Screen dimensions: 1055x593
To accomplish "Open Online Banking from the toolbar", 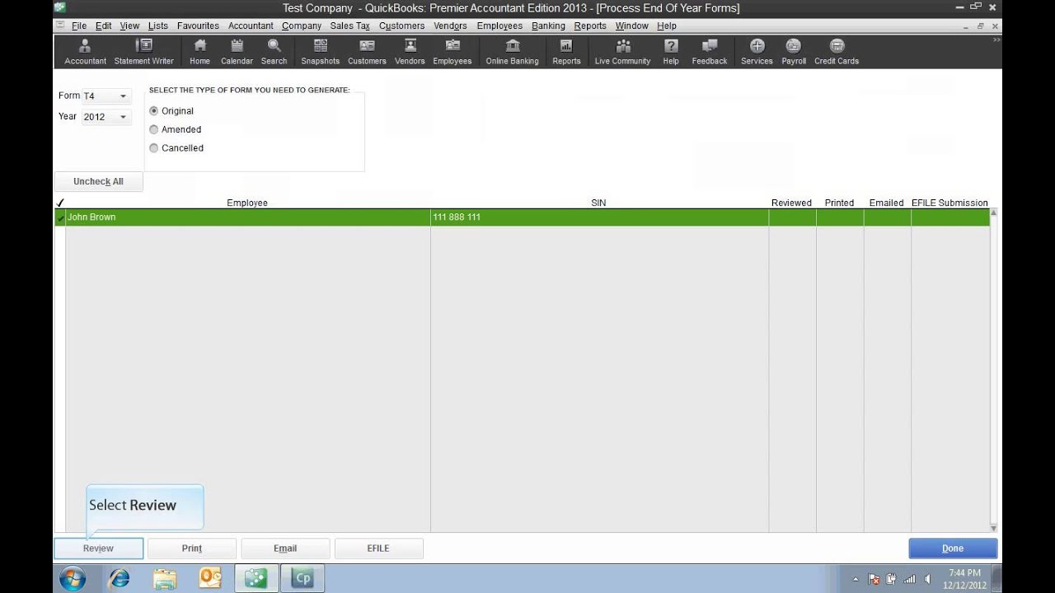I will 512,51.
